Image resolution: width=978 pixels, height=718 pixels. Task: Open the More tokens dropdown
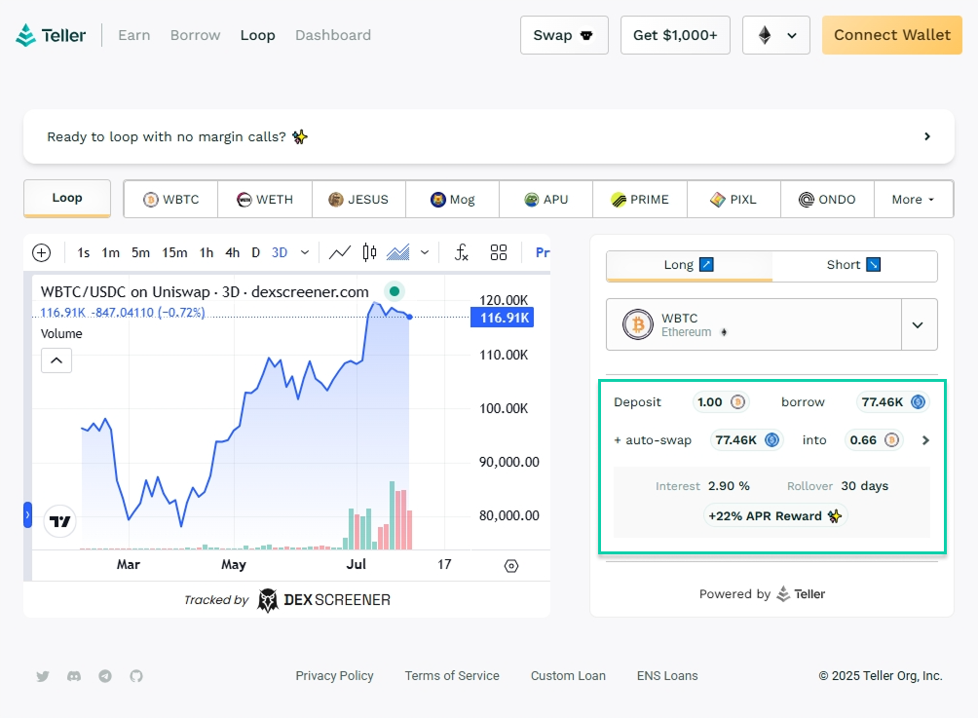point(913,200)
